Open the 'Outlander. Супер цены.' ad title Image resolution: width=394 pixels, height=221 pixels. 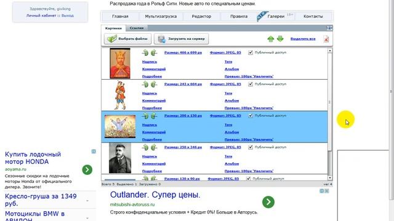pyautogui.click(x=155, y=195)
